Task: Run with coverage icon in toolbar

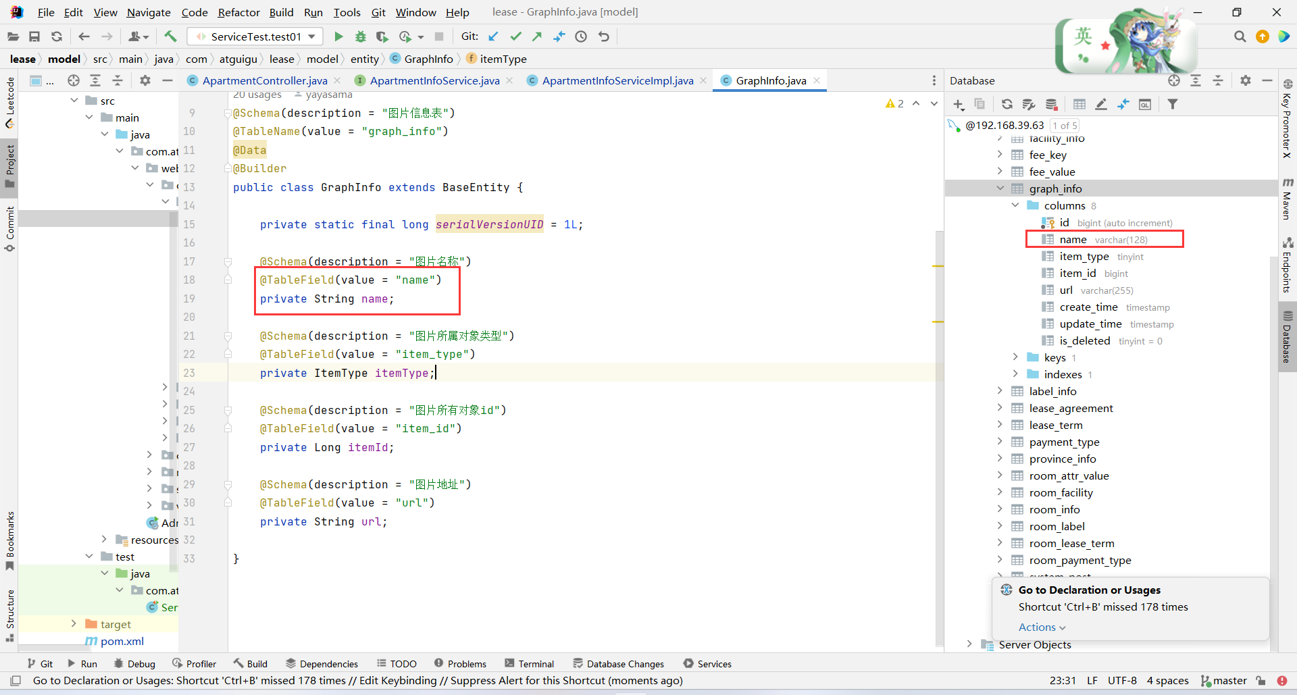Action: [x=382, y=36]
